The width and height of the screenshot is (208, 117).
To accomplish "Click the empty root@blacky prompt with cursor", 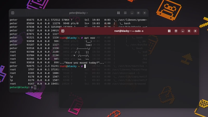I will coord(73,66).
